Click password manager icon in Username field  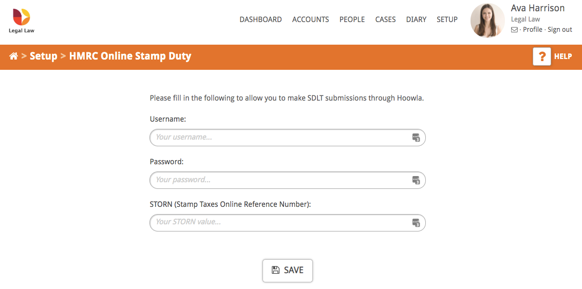[416, 138]
